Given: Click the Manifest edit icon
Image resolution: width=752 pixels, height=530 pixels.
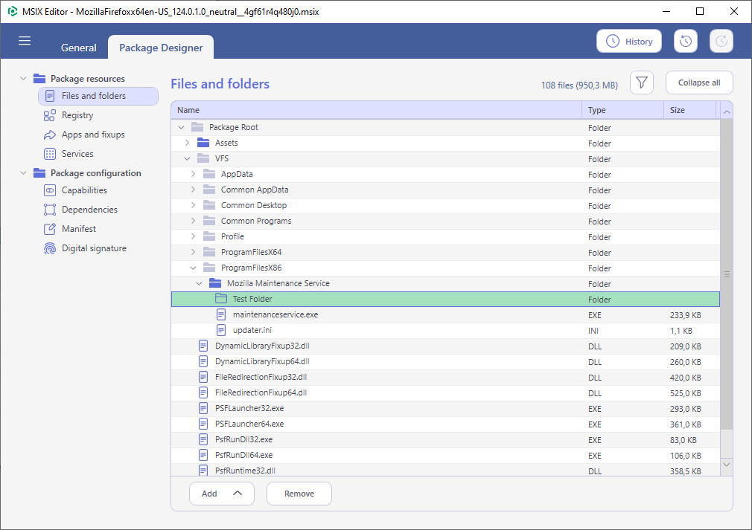Looking at the screenshot, I should pos(49,229).
